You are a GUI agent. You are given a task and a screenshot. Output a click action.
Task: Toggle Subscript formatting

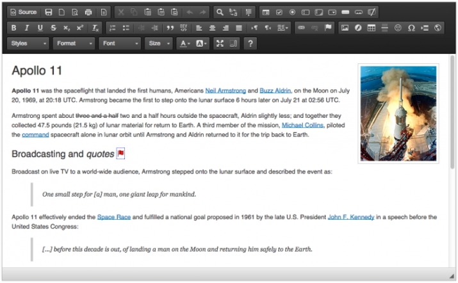click(x=67, y=28)
